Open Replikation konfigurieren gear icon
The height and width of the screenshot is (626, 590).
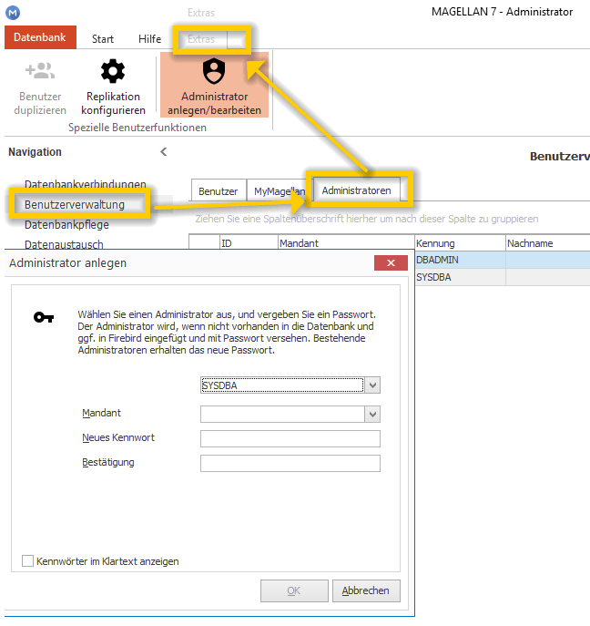pyautogui.click(x=113, y=71)
